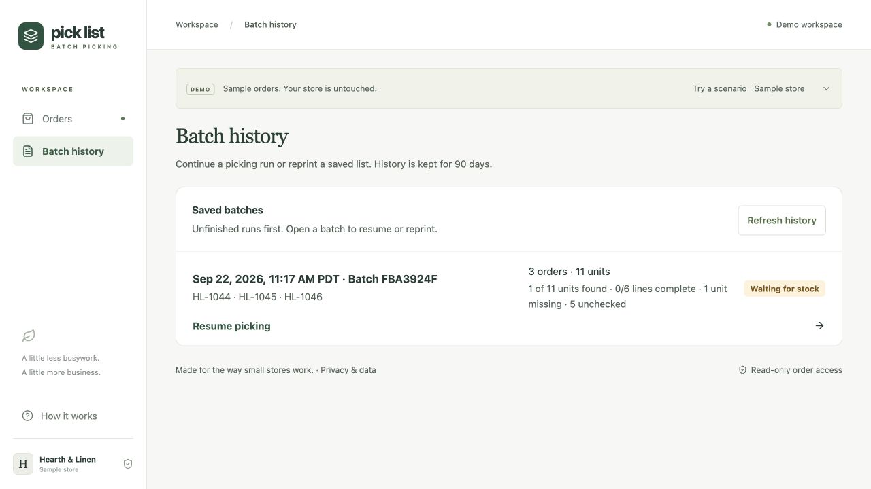Click the shield icon beside Read-only order access
871x489 pixels.
pos(742,370)
